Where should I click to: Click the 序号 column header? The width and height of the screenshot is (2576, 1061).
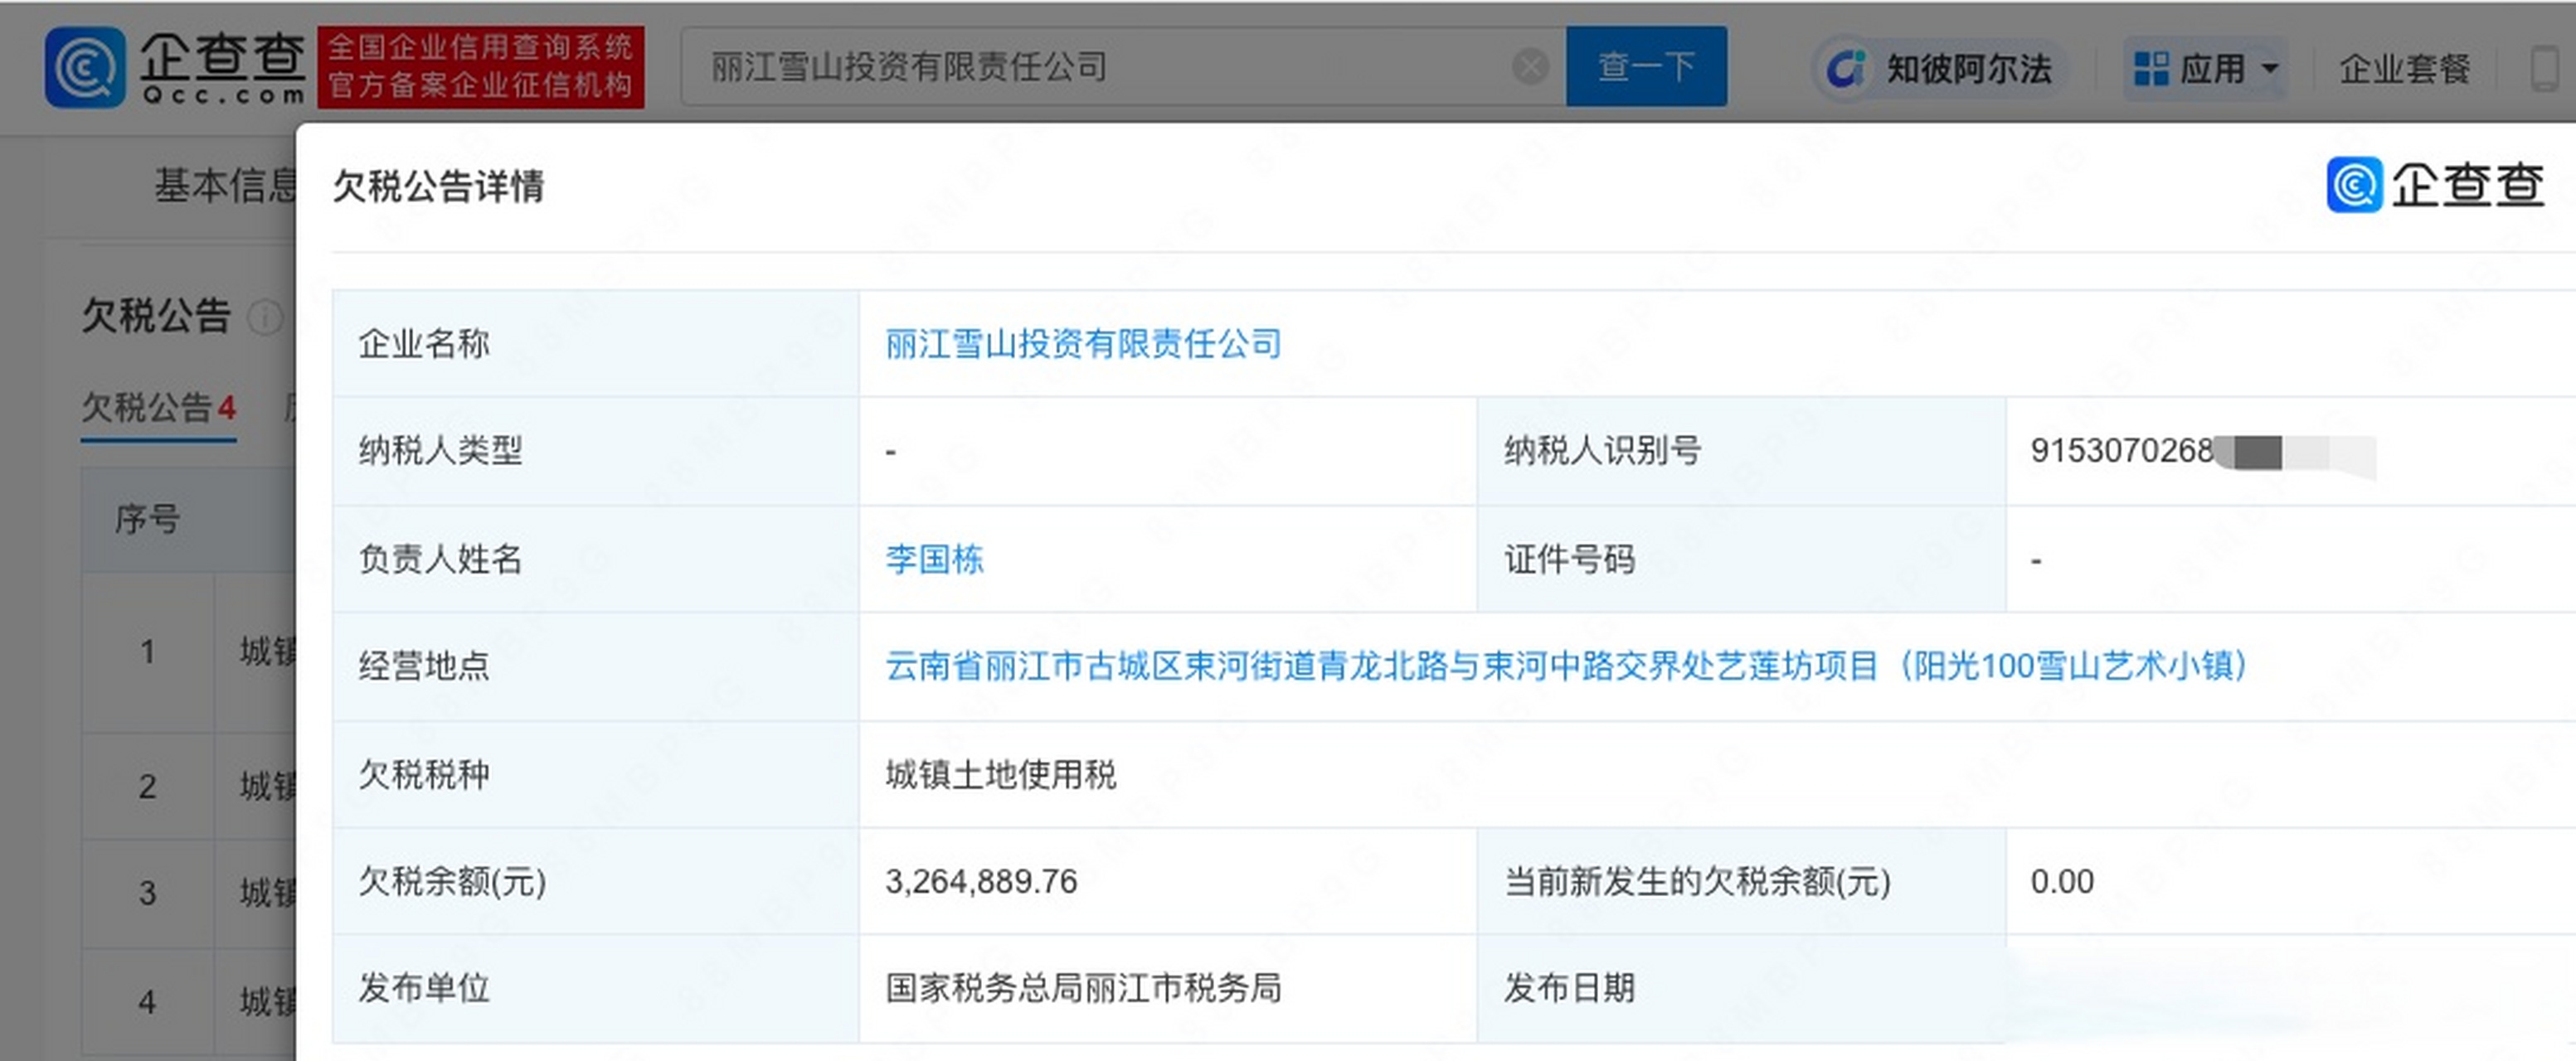pos(147,519)
